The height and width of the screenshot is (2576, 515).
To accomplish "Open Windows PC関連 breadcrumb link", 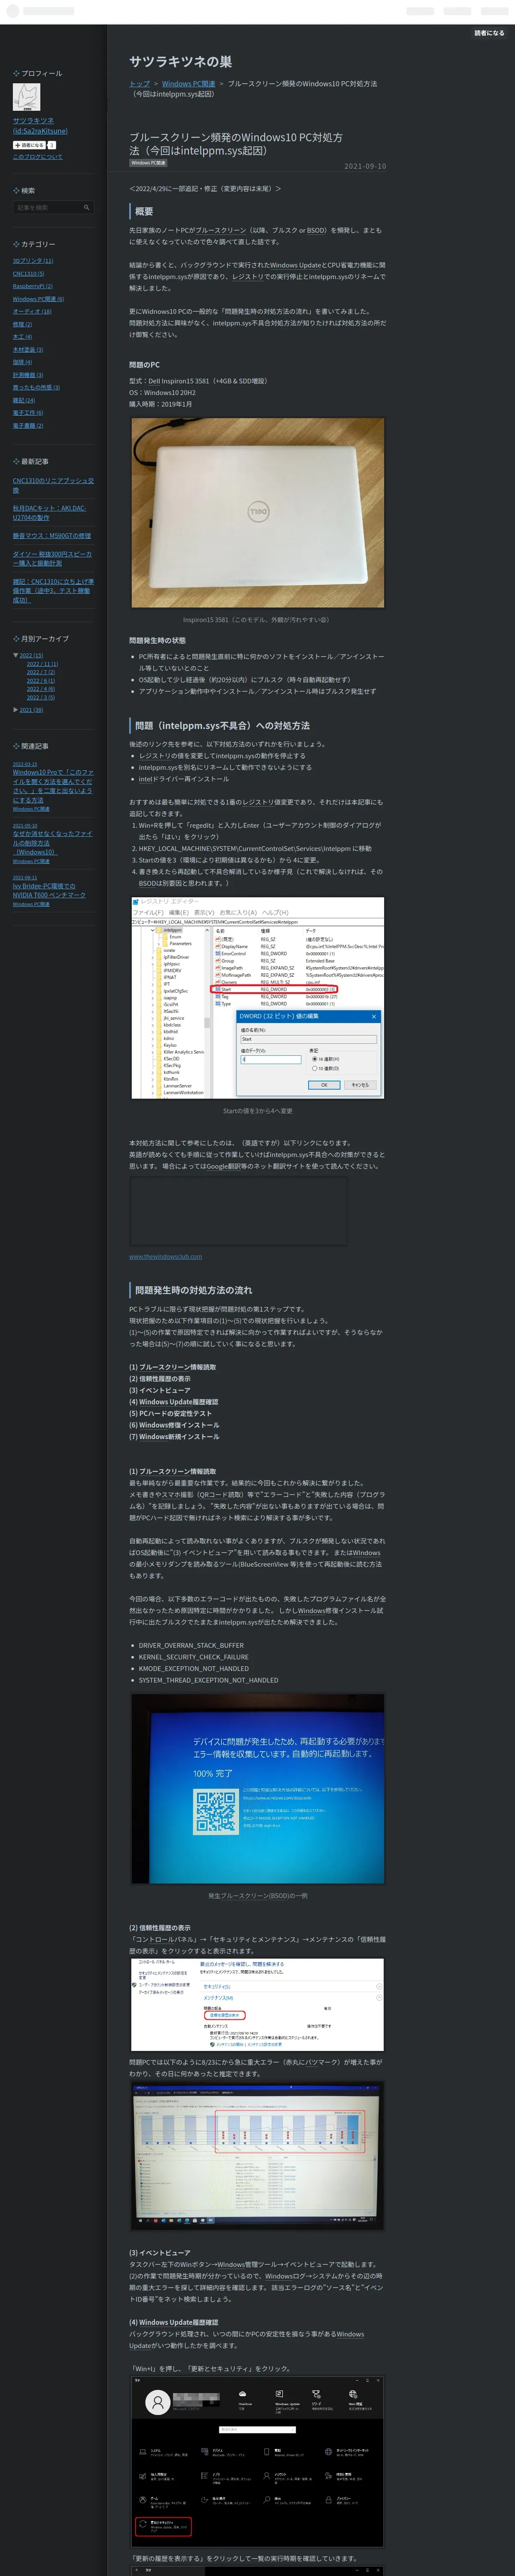I will (x=188, y=84).
